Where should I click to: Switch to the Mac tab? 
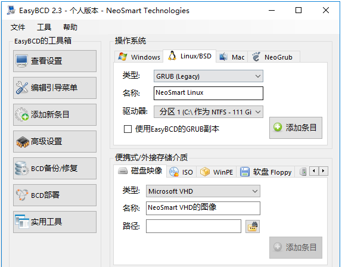[232, 57]
